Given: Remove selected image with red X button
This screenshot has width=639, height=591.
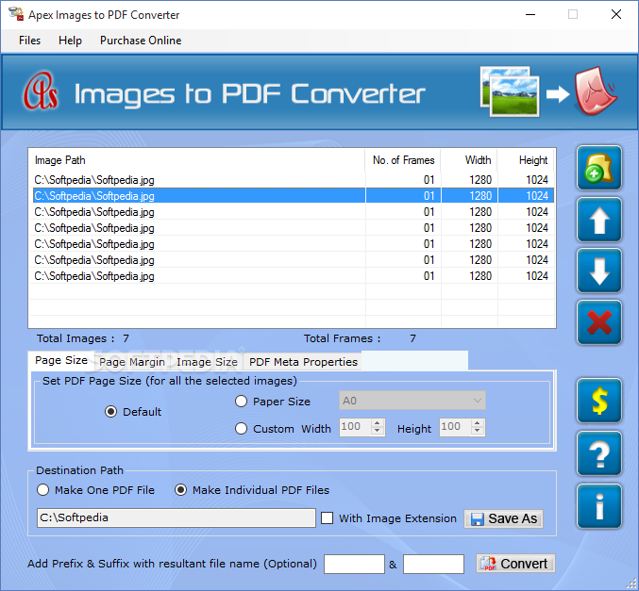Looking at the screenshot, I should [x=598, y=322].
